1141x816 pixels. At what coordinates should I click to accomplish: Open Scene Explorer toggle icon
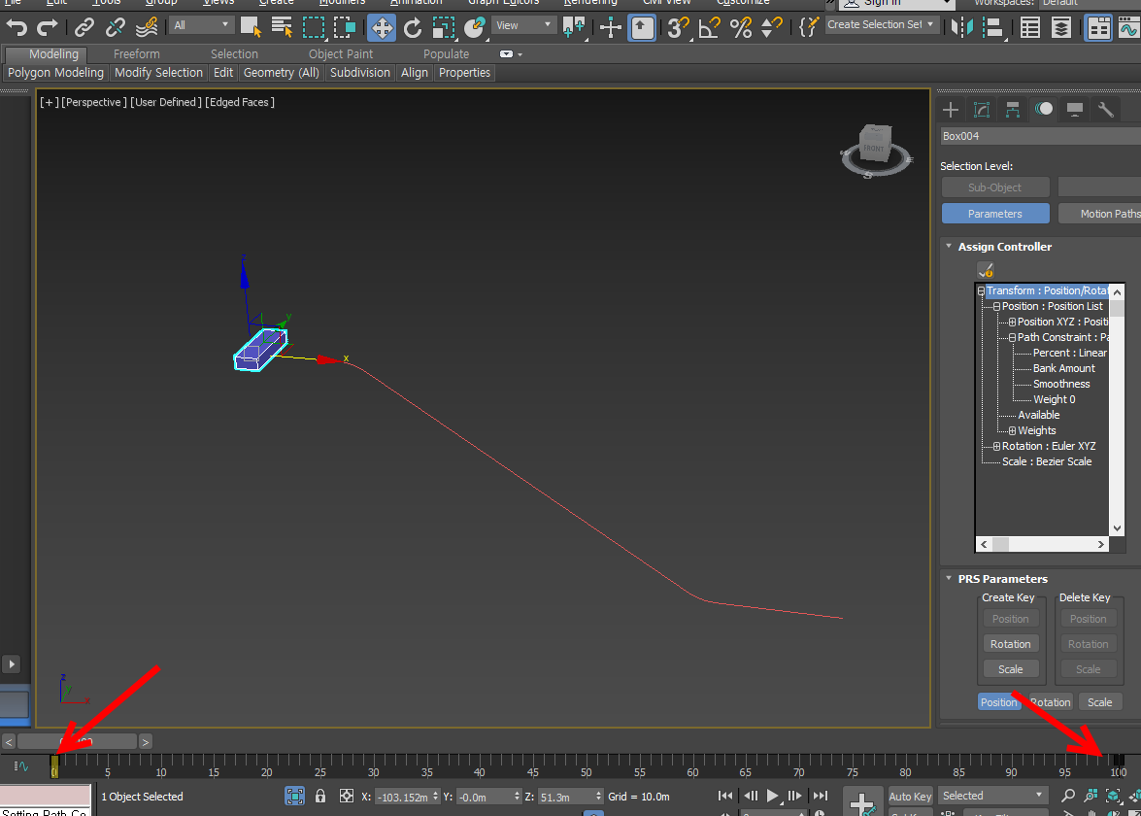click(1029, 27)
